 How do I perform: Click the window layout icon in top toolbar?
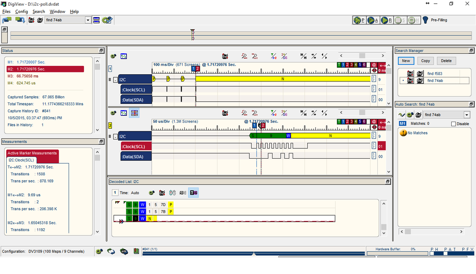(x=96, y=20)
